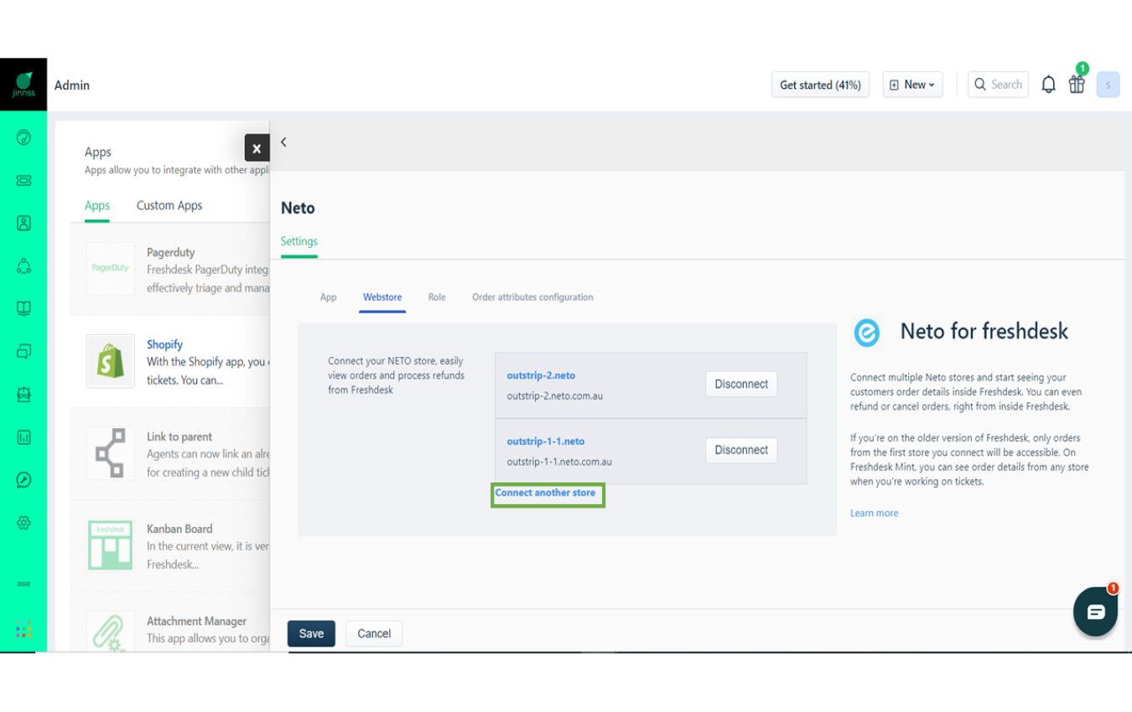The image size is (1132, 712).
Task: Switch to the Role tab
Action: tap(436, 297)
